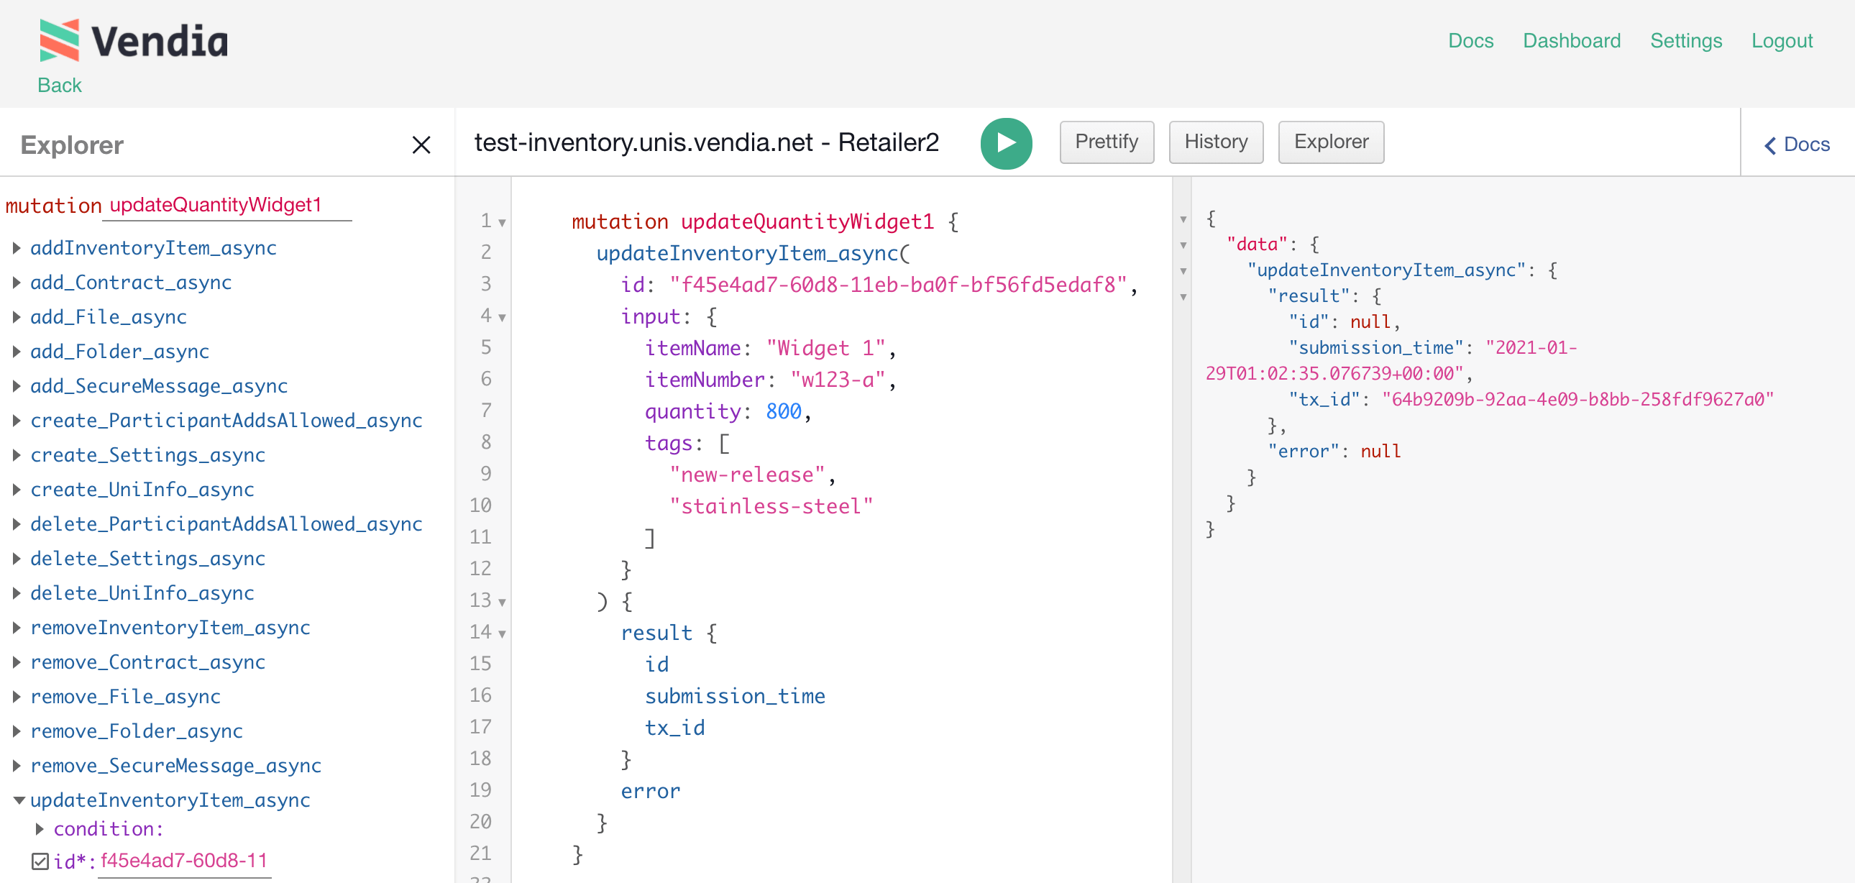Collapse "updateInventoryItem_async" in response pane
This screenshot has height=883, width=1855.
pyautogui.click(x=1183, y=272)
